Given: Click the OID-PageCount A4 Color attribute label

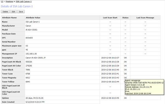Looking at the screenshot, I should [x=11, y=93].
